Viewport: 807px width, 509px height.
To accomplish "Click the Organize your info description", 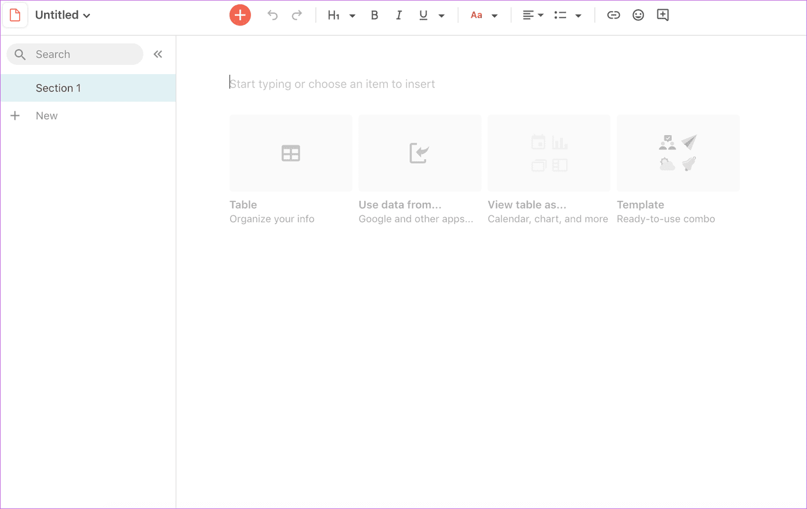I will (272, 219).
